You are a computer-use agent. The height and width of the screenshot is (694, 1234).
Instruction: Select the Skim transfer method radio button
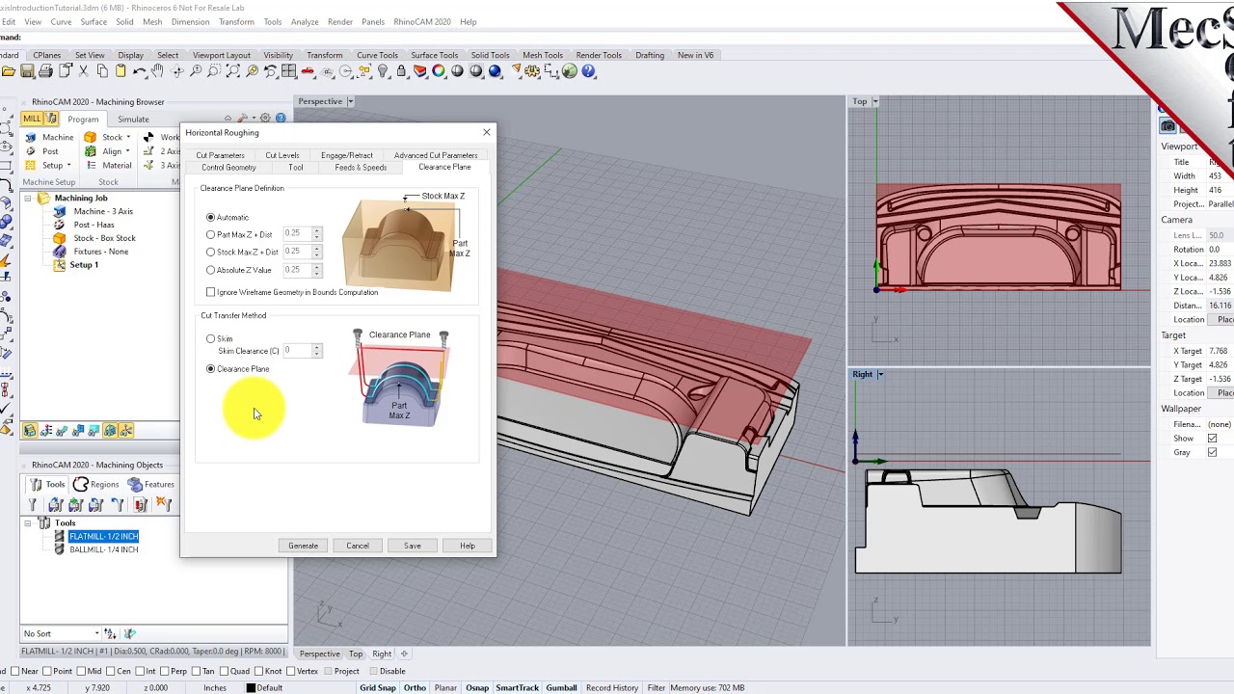[210, 338]
